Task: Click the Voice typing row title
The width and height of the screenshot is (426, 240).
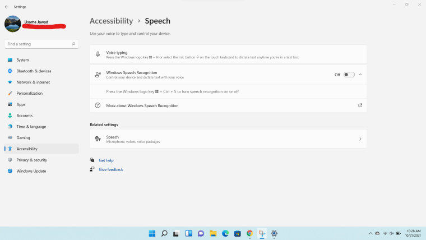Action: 117,53
